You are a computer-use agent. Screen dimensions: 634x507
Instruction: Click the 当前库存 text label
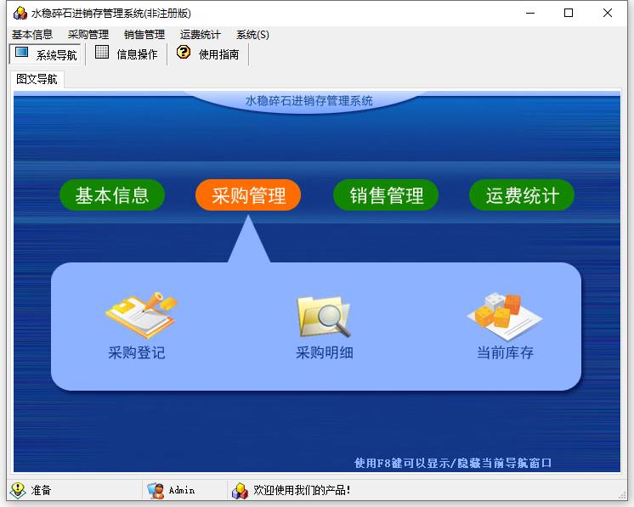tap(506, 352)
